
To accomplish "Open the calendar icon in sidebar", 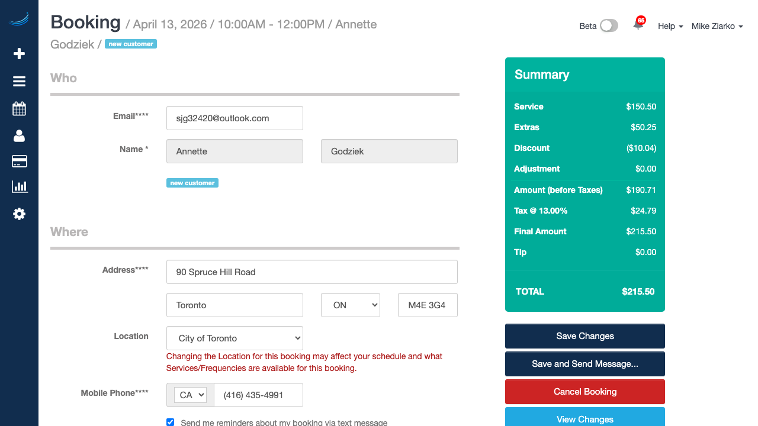I will click(19, 109).
